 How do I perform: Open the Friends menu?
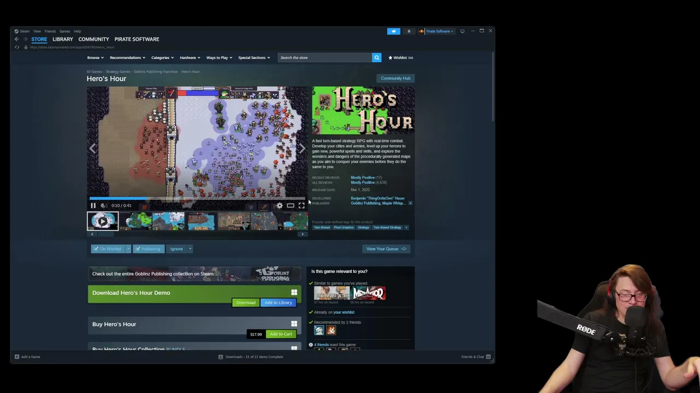pyautogui.click(x=50, y=31)
